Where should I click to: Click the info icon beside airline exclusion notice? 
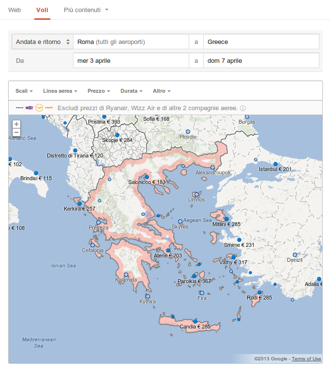[243, 108]
